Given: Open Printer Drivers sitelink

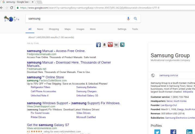Looking at the screenshot, I should [x=38, y=117].
